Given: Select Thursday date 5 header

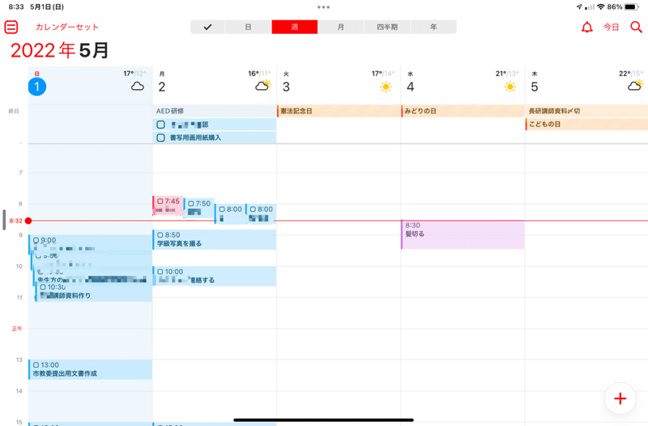Looking at the screenshot, I should (x=535, y=87).
